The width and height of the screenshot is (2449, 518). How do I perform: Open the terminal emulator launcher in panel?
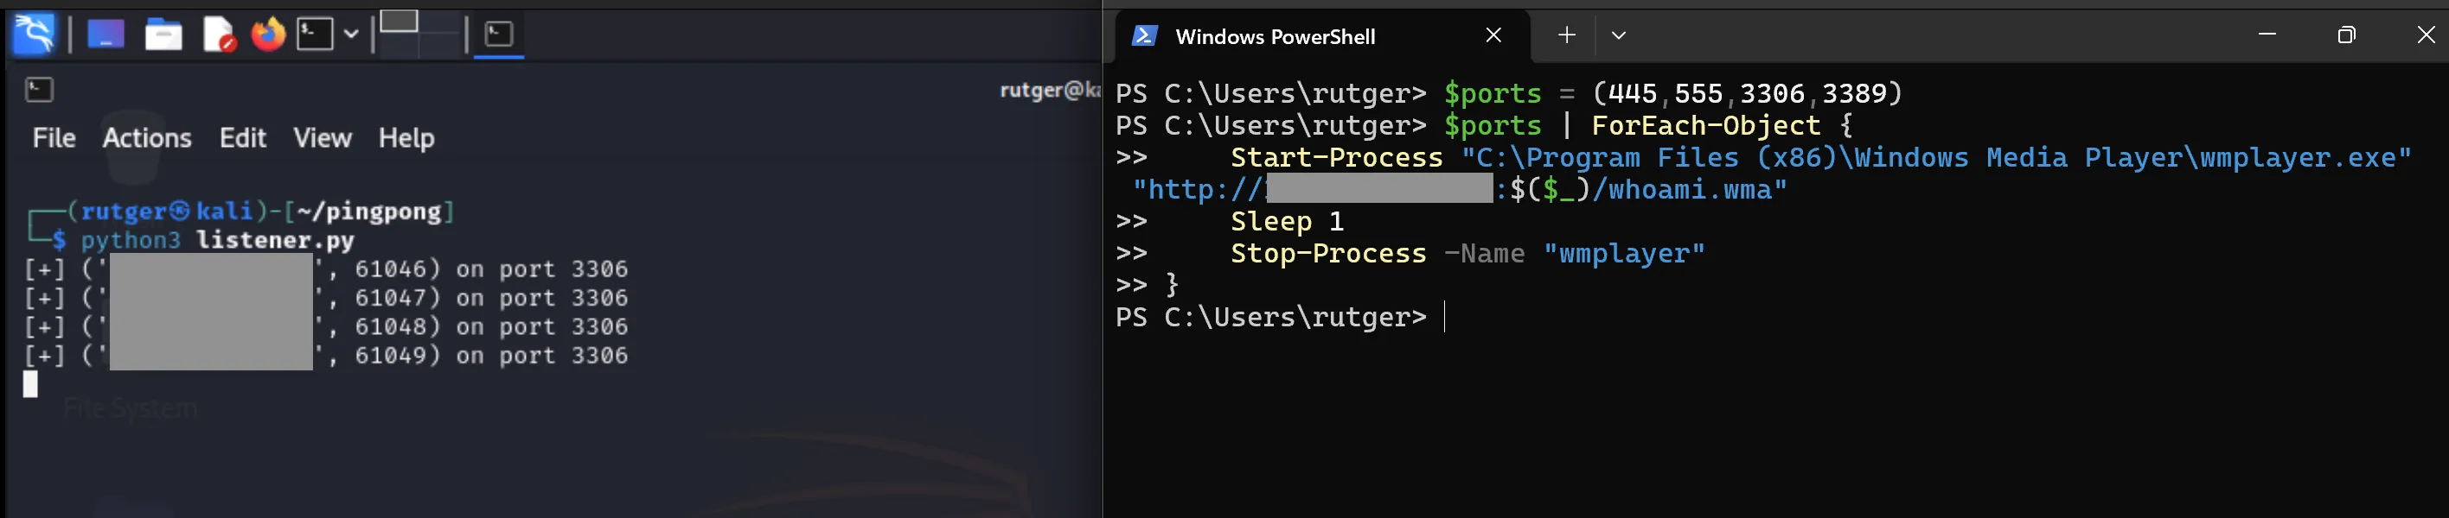click(x=315, y=35)
